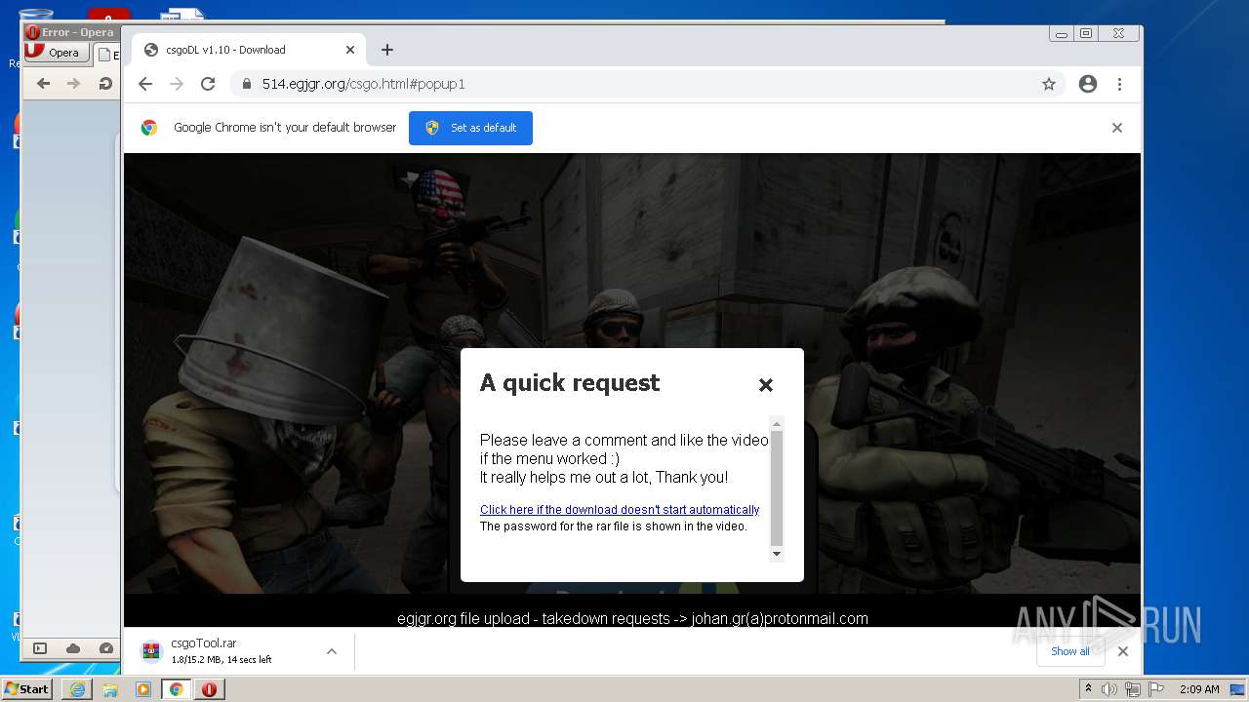Viewport: 1249px width, 702px height.
Task: Minimize the Chrome window
Action: click(1062, 33)
